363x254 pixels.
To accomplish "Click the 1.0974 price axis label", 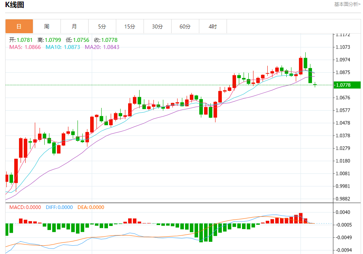I will point(343,60).
